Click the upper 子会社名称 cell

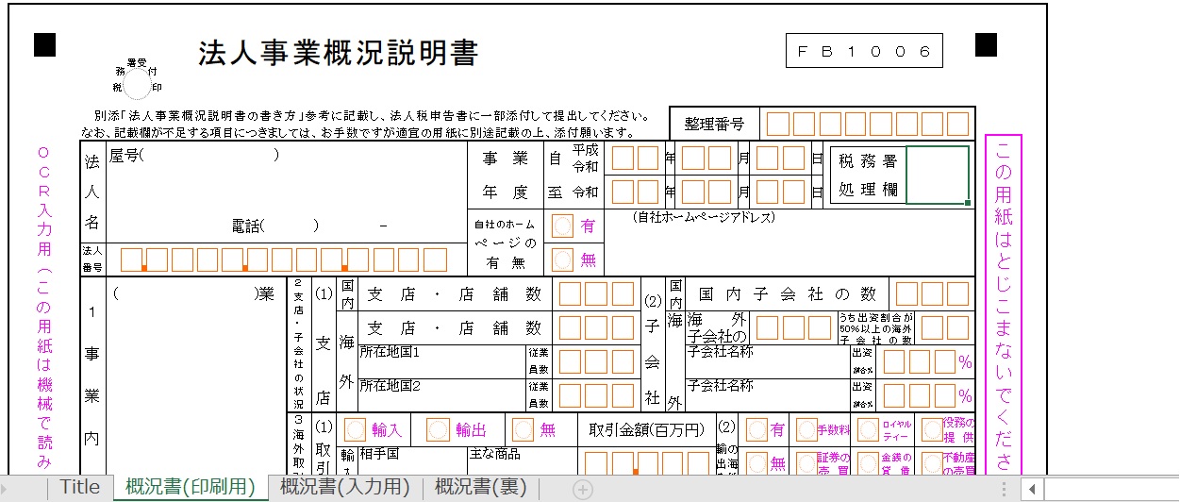(768, 361)
